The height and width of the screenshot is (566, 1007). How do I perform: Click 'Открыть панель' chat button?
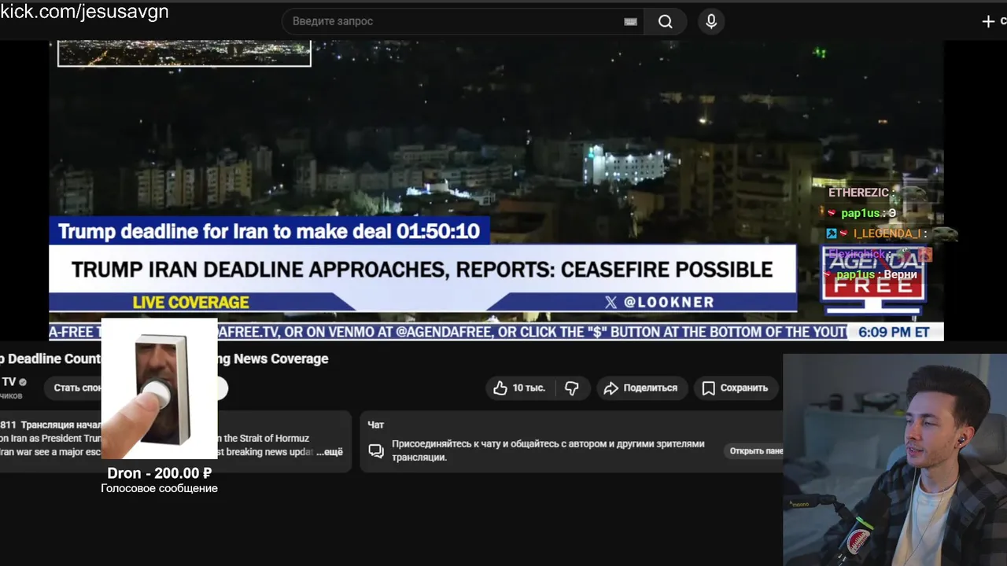[752, 451]
